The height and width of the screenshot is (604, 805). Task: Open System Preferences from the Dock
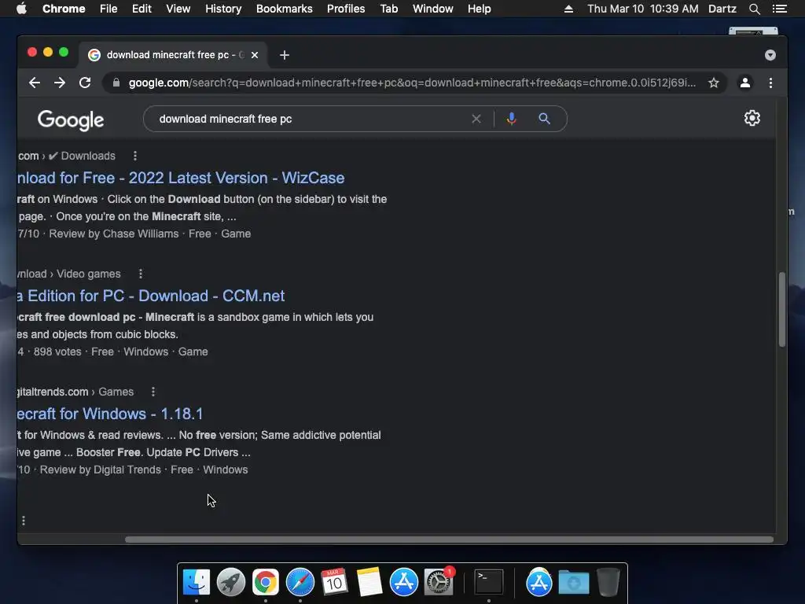439,583
